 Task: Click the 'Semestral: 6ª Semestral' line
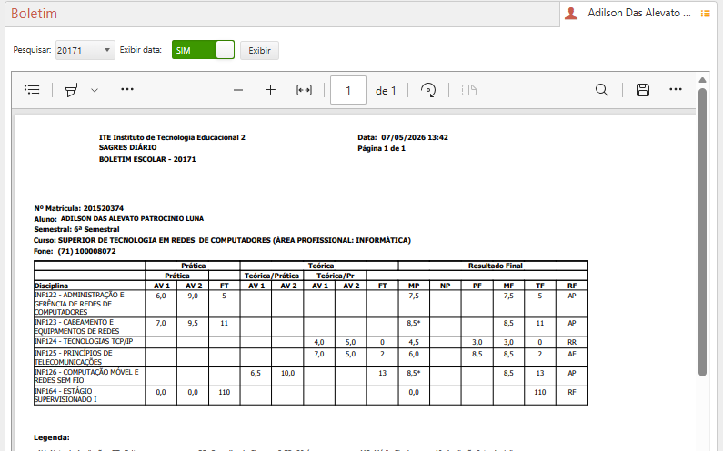(76, 230)
